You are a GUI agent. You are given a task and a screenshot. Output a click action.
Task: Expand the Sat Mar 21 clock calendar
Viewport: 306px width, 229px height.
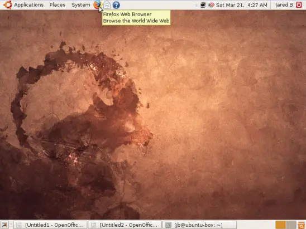pyautogui.click(x=242, y=5)
